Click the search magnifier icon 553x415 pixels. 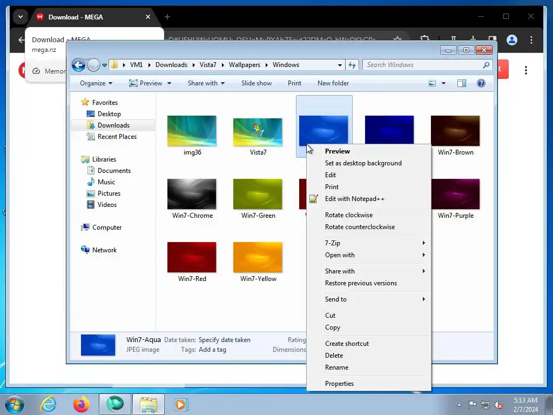[x=486, y=65]
